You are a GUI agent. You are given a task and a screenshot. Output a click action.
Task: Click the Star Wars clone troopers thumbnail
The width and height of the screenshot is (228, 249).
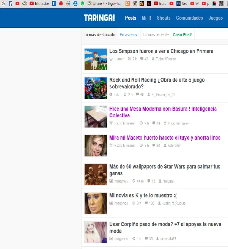point(96,175)
